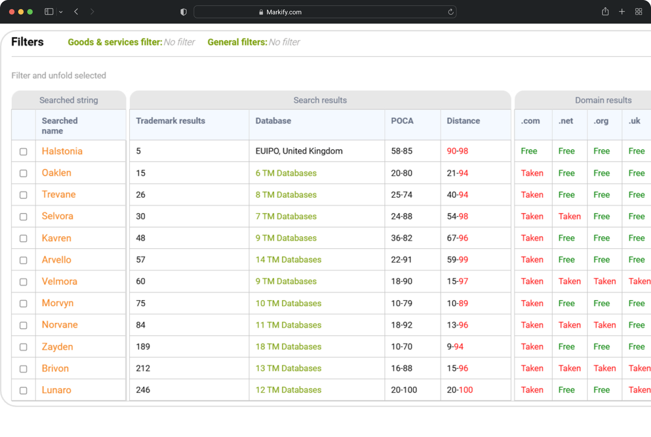Expand 12 TM Databases for Lunaro
The width and height of the screenshot is (651, 437).
pyautogui.click(x=288, y=390)
